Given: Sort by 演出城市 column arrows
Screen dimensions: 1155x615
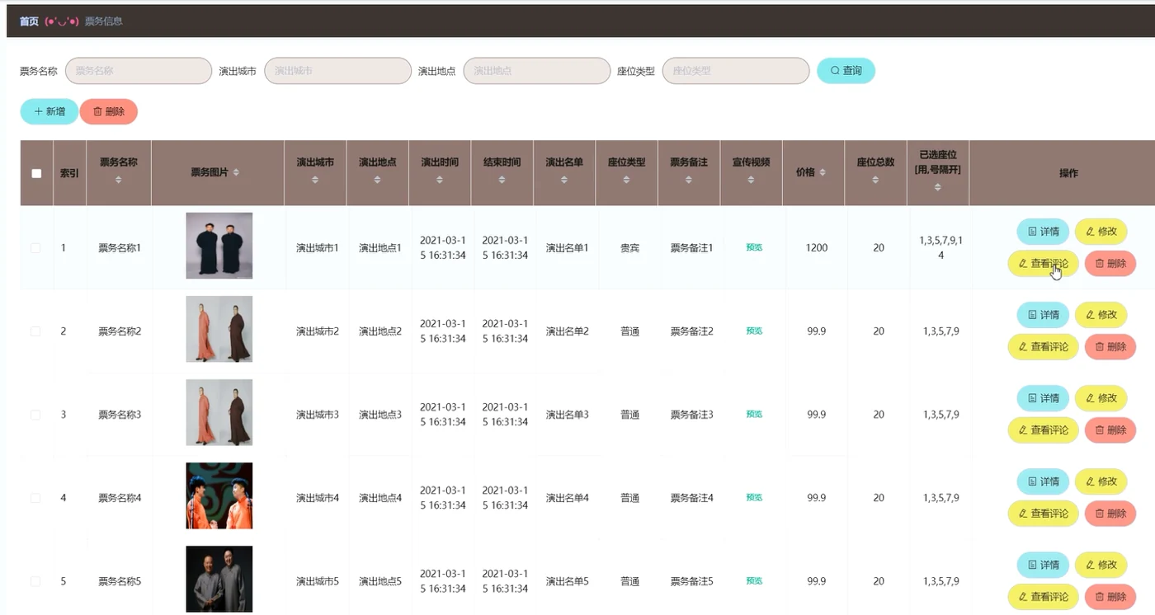Looking at the screenshot, I should click(x=315, y=180).
